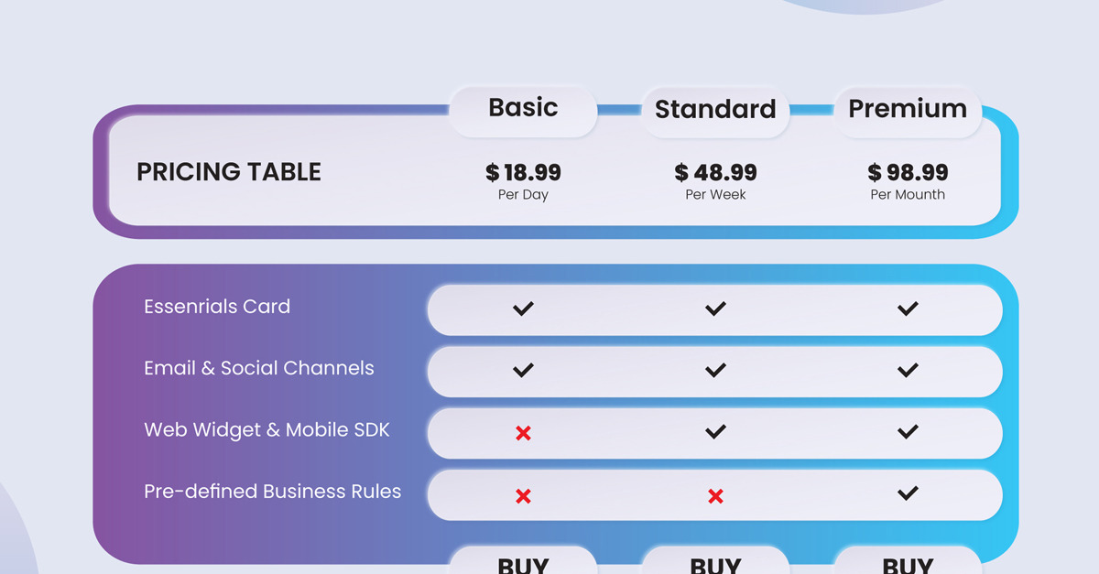Click Premium checkmark for Essenrials Card
The width and height of the screenshot is (1099, 574).
(908, 309)
